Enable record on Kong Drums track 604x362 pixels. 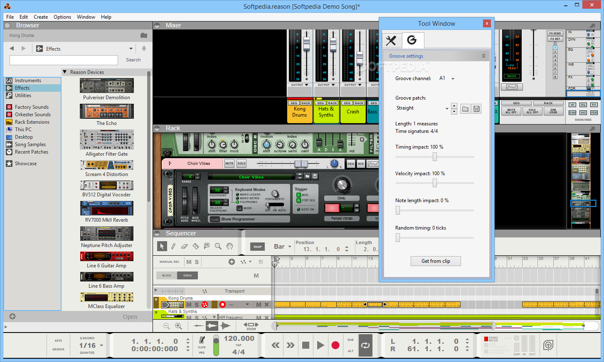tap(222, 305)
